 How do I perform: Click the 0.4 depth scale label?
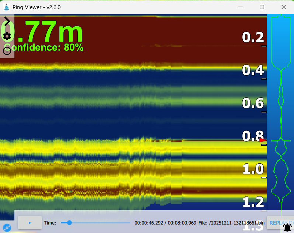click(x=252, y=70)
